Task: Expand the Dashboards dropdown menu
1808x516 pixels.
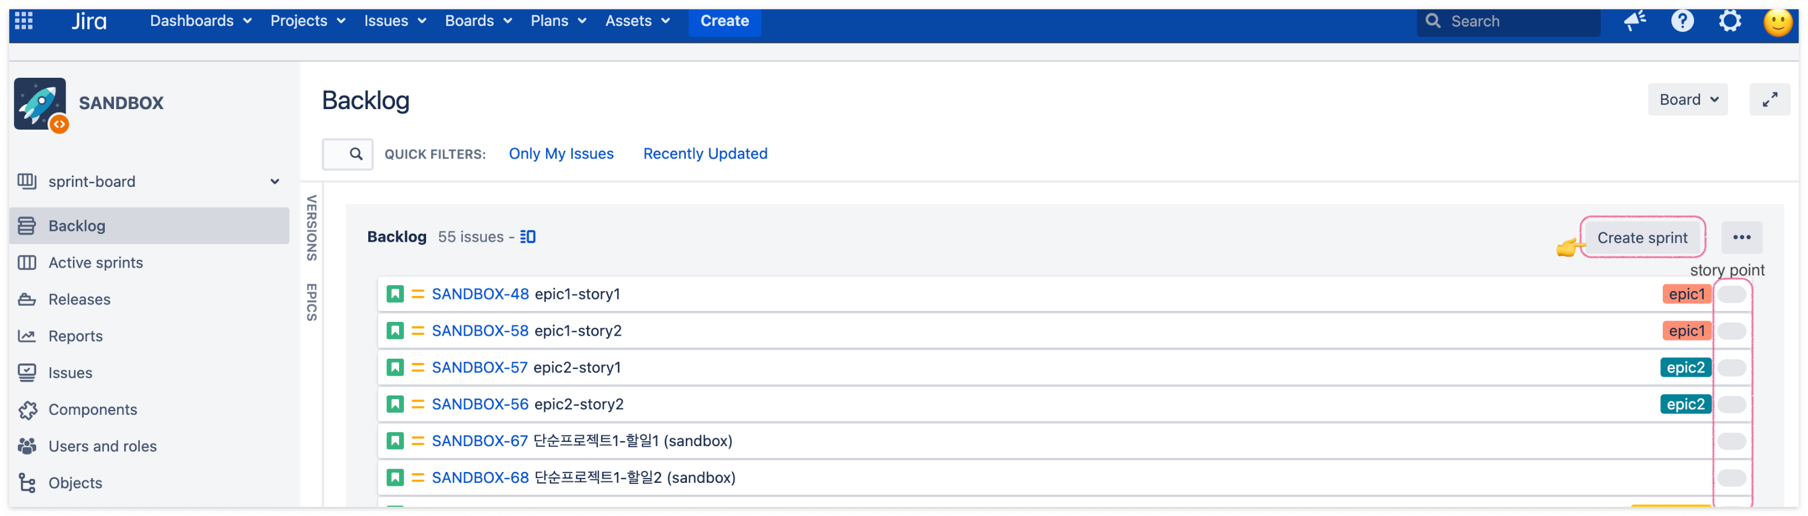Action: coord(201,21)
